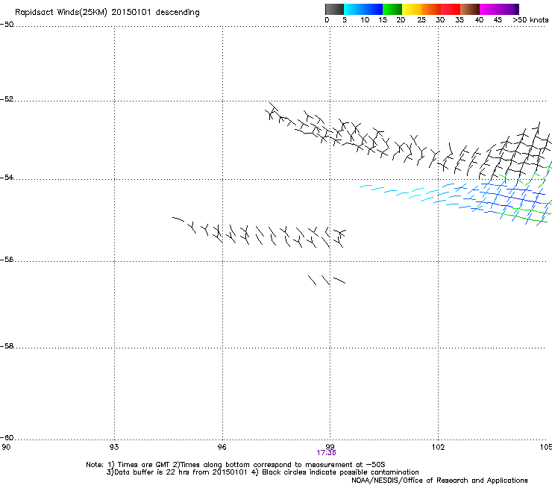The image size is (552, 485).
Task: Click the NOAA/NESDIS Office of Research credit
Action: pos(439,480)
